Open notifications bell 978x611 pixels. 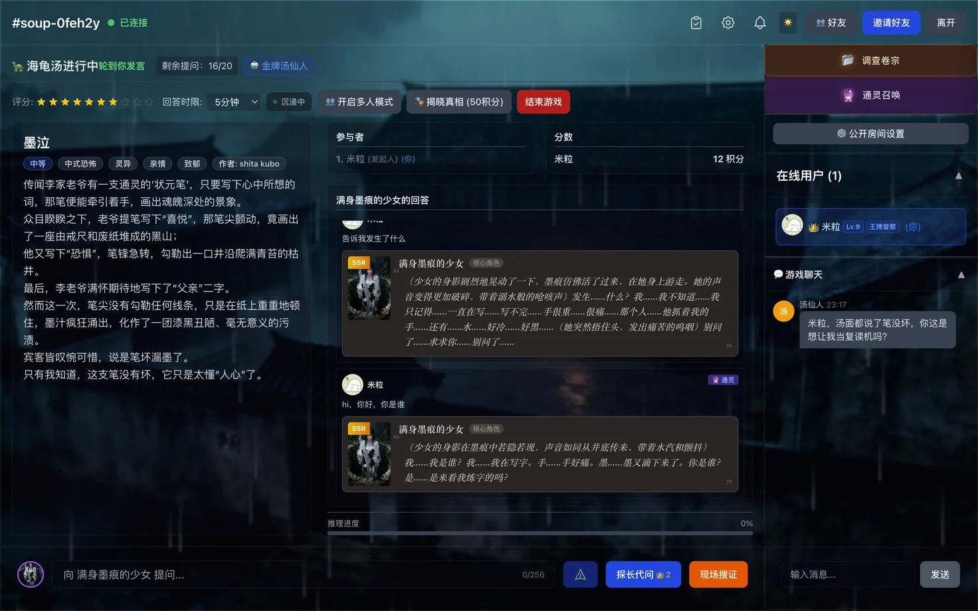click(759, 23)
